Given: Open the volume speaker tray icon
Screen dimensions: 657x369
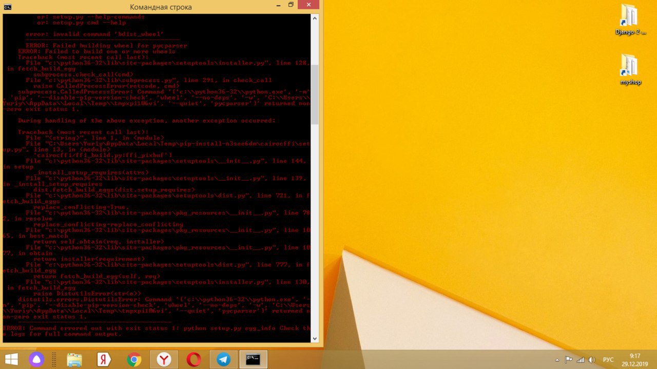Looking at the screenshot, I should (591, 360).
